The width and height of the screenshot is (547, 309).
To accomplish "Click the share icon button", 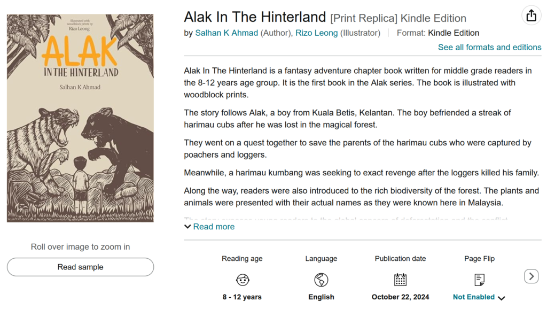I will click(x=532, y=16).
